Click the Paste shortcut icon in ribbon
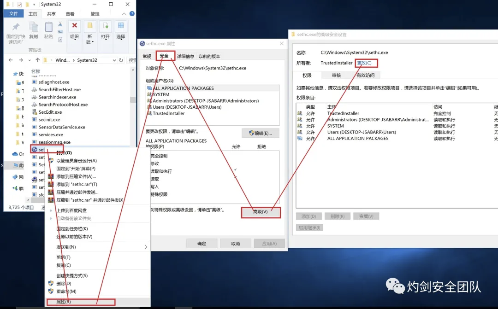 60,40
